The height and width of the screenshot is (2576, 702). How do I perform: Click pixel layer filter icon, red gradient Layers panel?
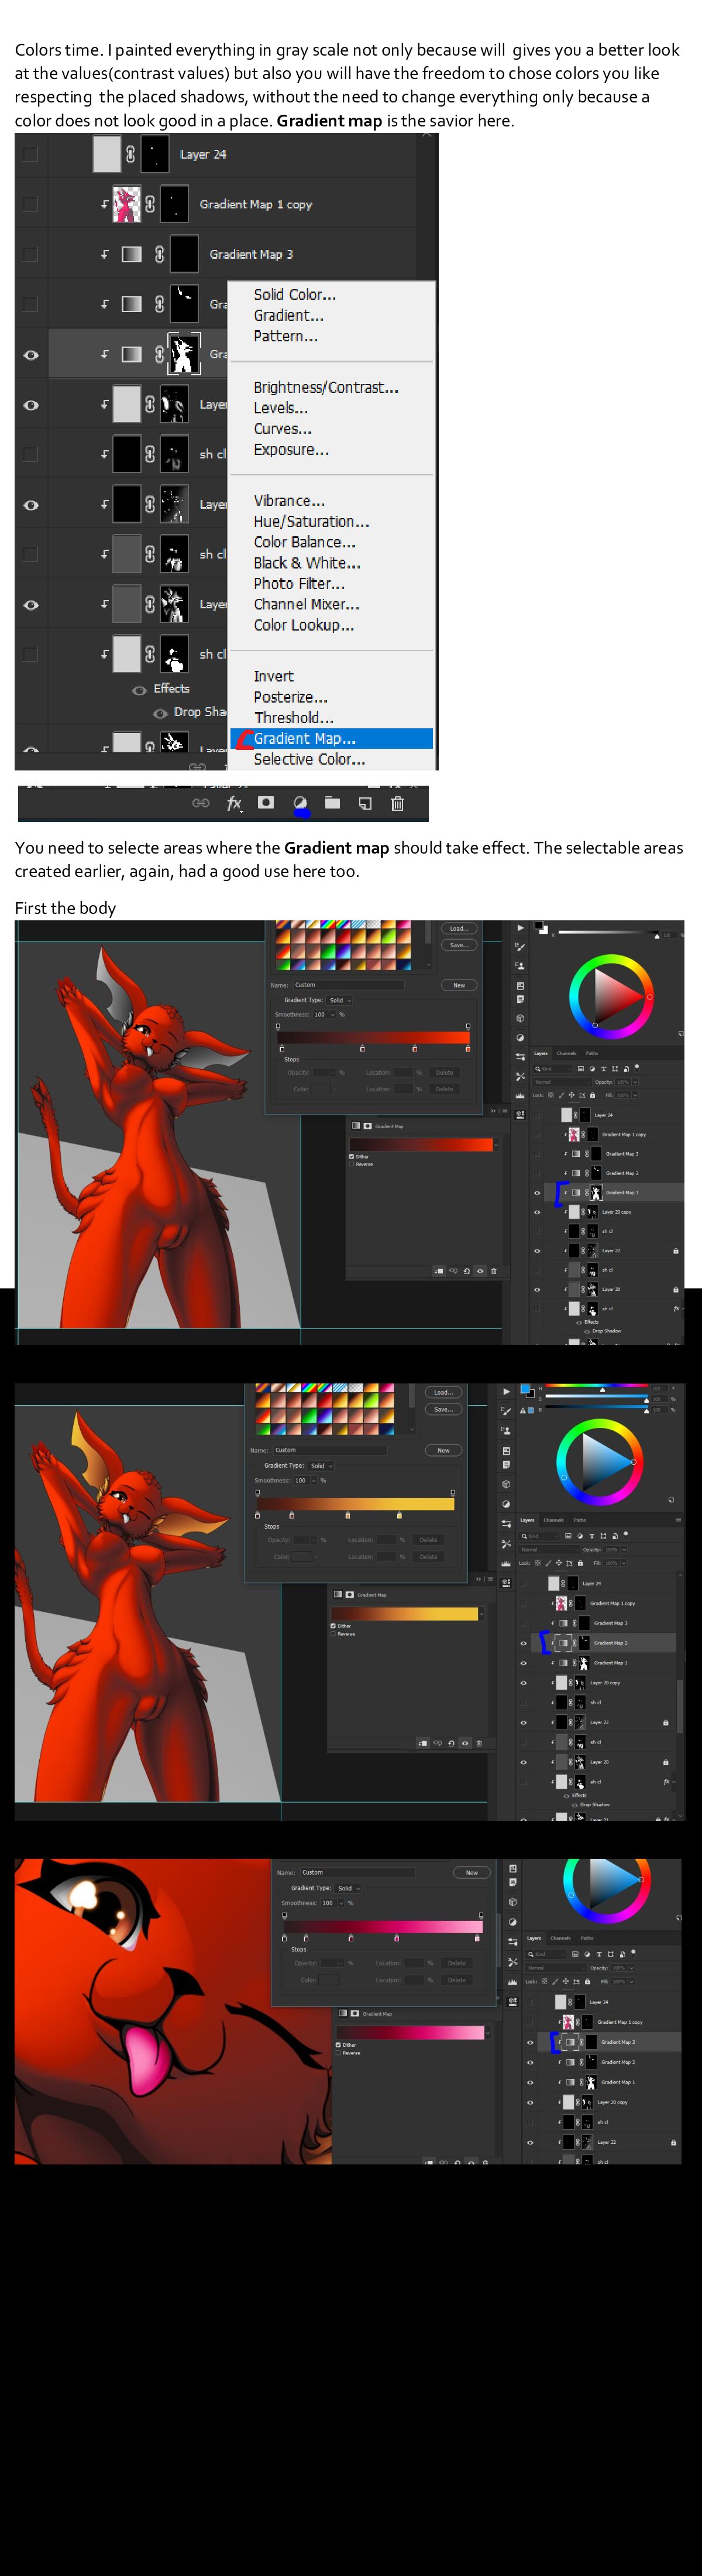coord(580,1069)
